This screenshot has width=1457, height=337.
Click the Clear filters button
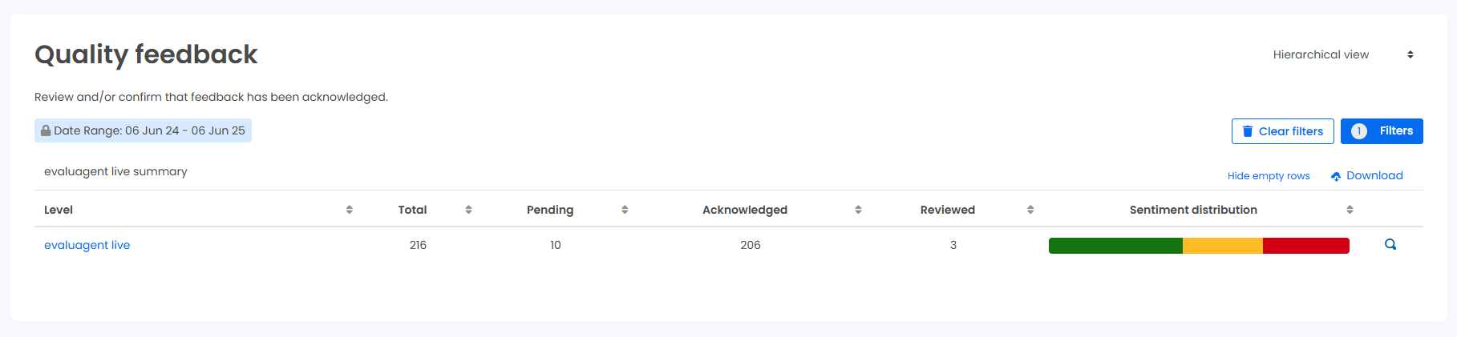coord(1283,131)
